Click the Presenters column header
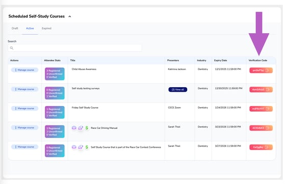Screen dimensions: 285x184 click(x=173, y=60)
